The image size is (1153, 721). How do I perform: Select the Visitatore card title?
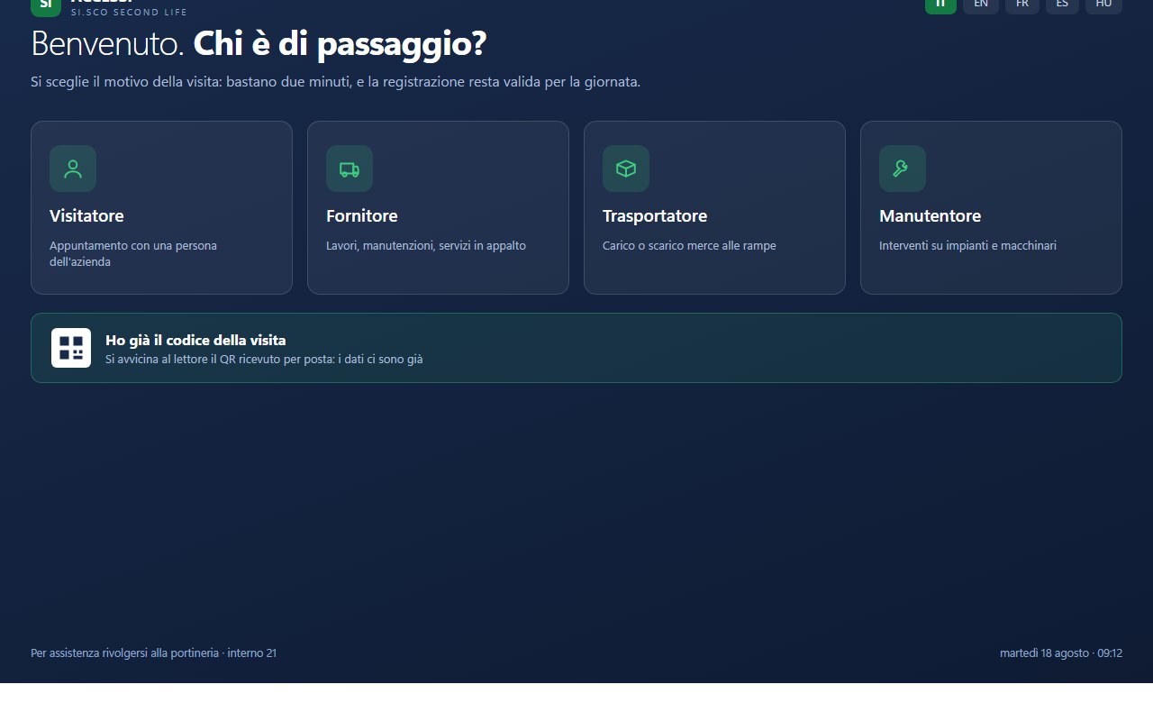pyautogui.click(x=86, y=216)
